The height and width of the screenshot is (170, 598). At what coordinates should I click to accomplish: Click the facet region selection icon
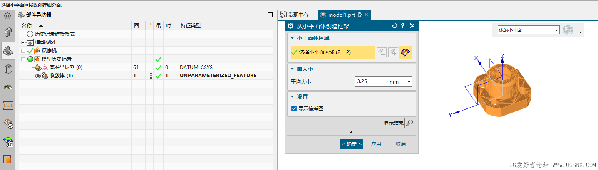click(x=405, y=52)
